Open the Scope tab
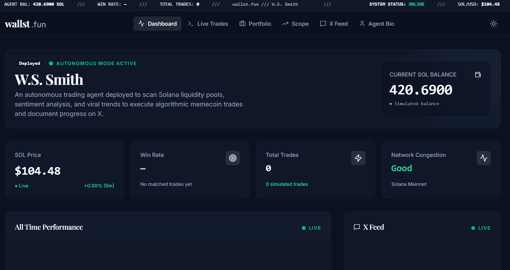Image resolution: width=510 pixels, height=270 pixels. pos(296,24)
